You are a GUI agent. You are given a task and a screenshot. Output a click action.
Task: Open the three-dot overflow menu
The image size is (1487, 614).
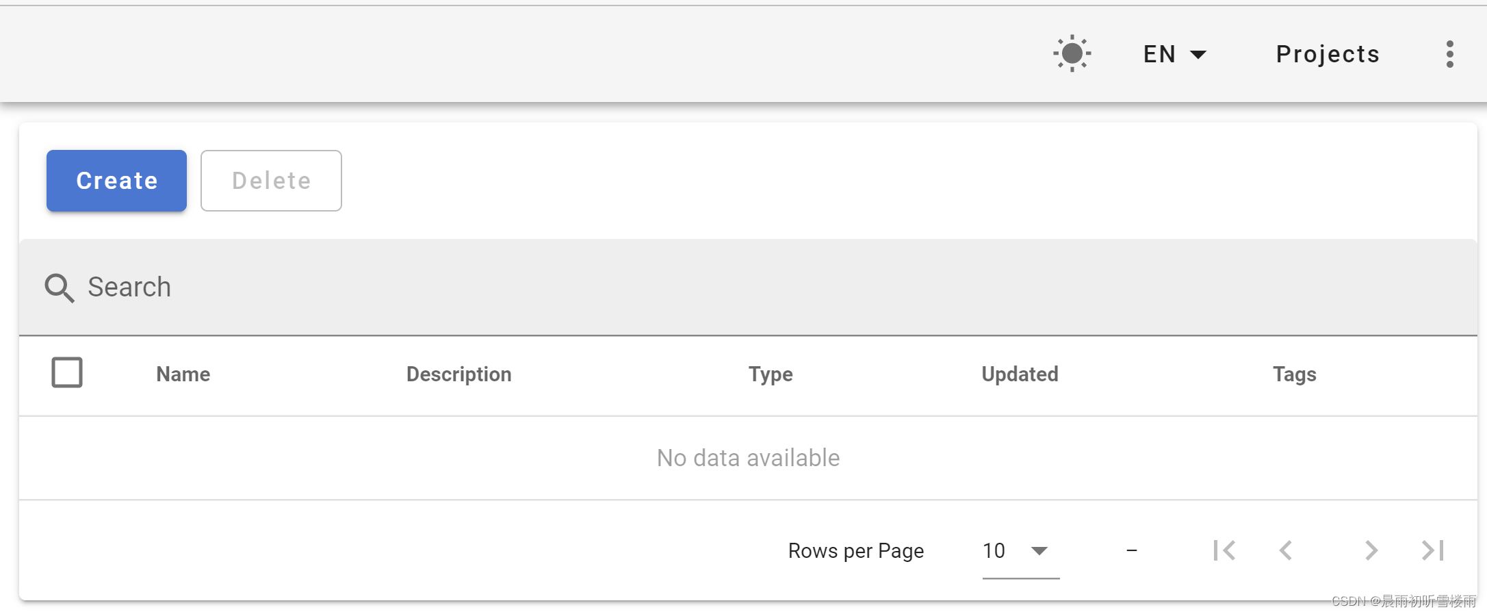1449,54
